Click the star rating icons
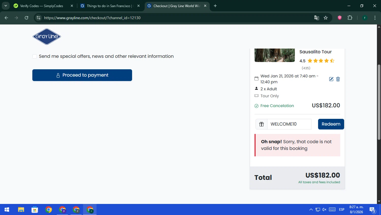The width and height of the screenshot is (381, 215). click(x=321, y=61)
